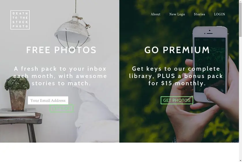Click the LOGIN link
This screenshot has height=162, width=242.
click(x=220, y=14)
